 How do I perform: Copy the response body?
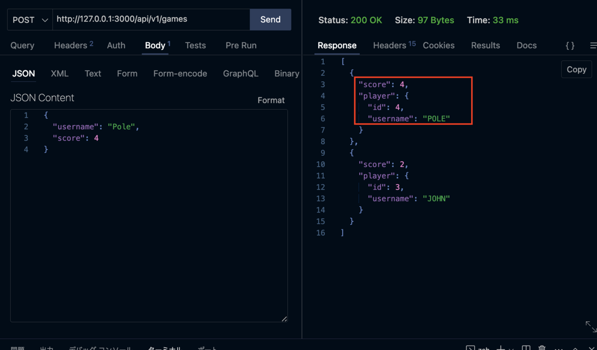pyautogui.click(x=576, y=70)
